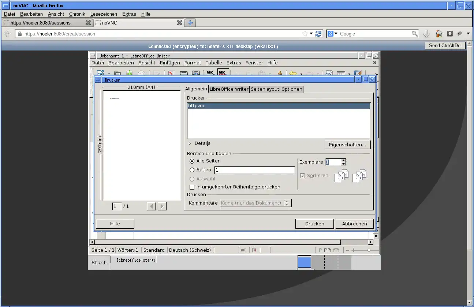Screen dimensions: 474x307
Task: Close the hoefer:8080/sessions browser tab
Action: pyautogui.click(x=88, y=23)
